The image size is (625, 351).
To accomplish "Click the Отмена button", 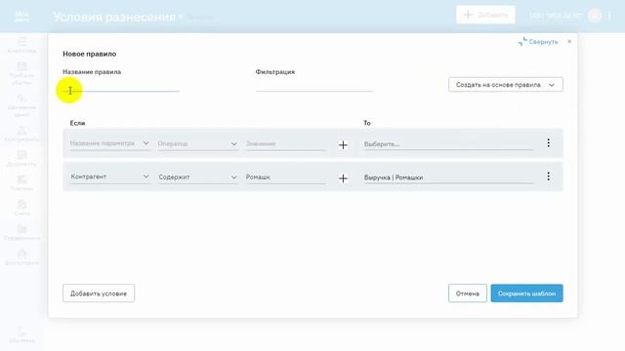I will pos(468,293).
